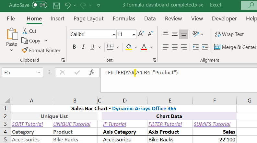257x143 pixels.
Task: Open the UNIQUE Tutorial link
Action: [72, 124]
